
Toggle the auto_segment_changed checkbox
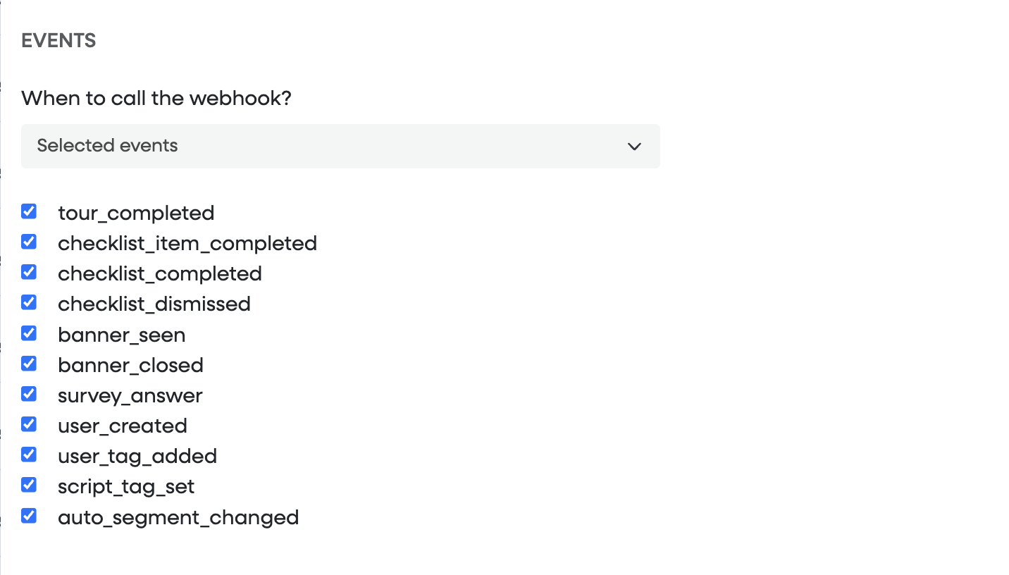(x=29, y=516)
